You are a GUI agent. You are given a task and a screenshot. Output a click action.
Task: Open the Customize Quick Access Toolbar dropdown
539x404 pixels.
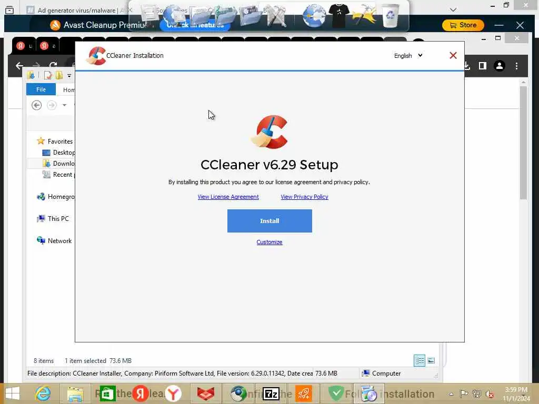click(69, 76)
